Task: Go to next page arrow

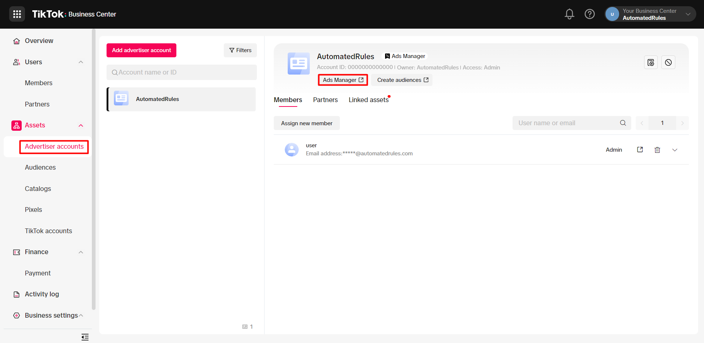Action: pyautogui.click(x=682, y=123)
